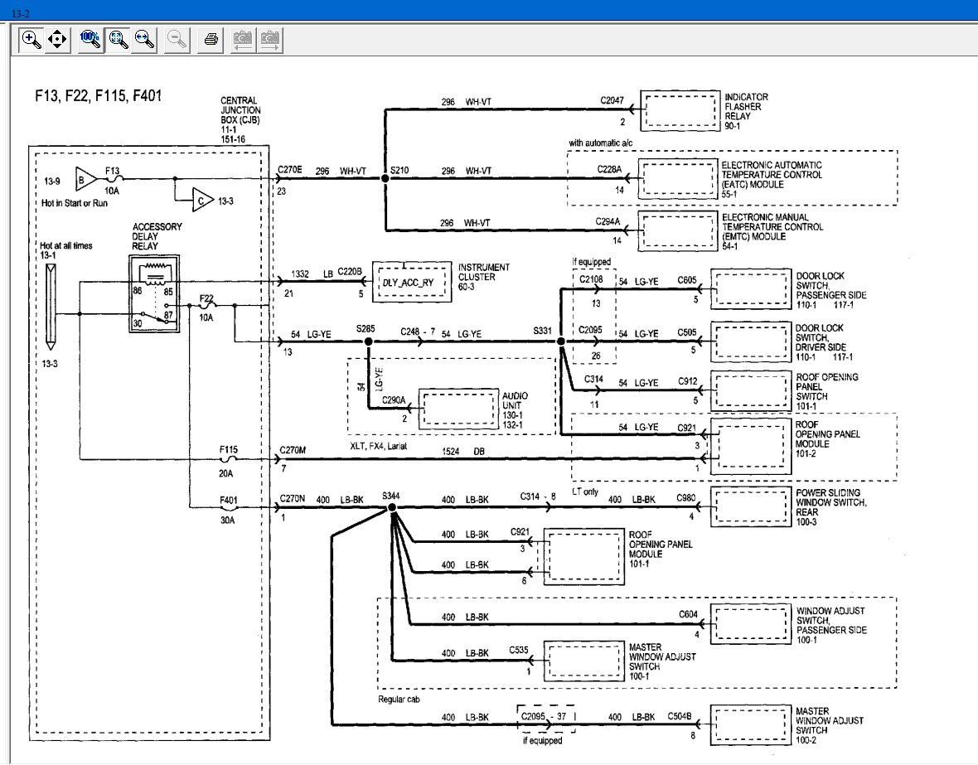The height and width of the screenshot is (765, 978).
Task: Select the EATC Module component box
Action: point(679,177)
